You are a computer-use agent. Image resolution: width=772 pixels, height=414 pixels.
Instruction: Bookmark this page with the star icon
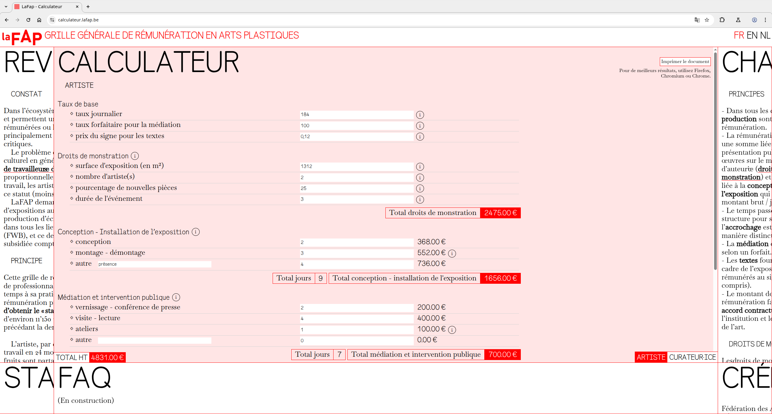[x=707, y=20]
